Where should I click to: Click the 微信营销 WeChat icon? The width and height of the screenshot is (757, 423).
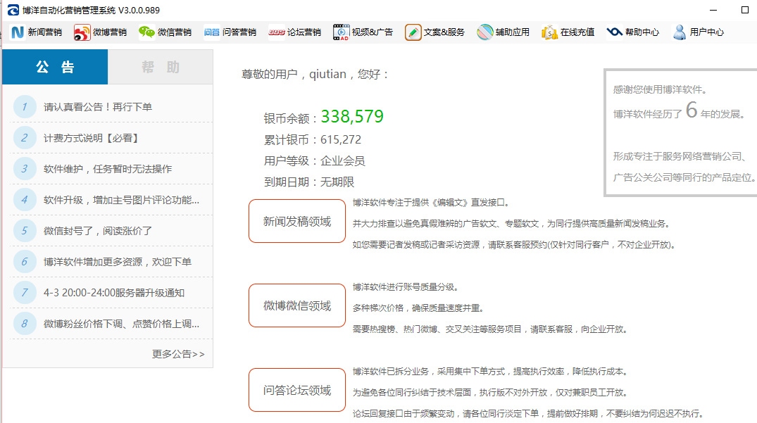[146, 32]
